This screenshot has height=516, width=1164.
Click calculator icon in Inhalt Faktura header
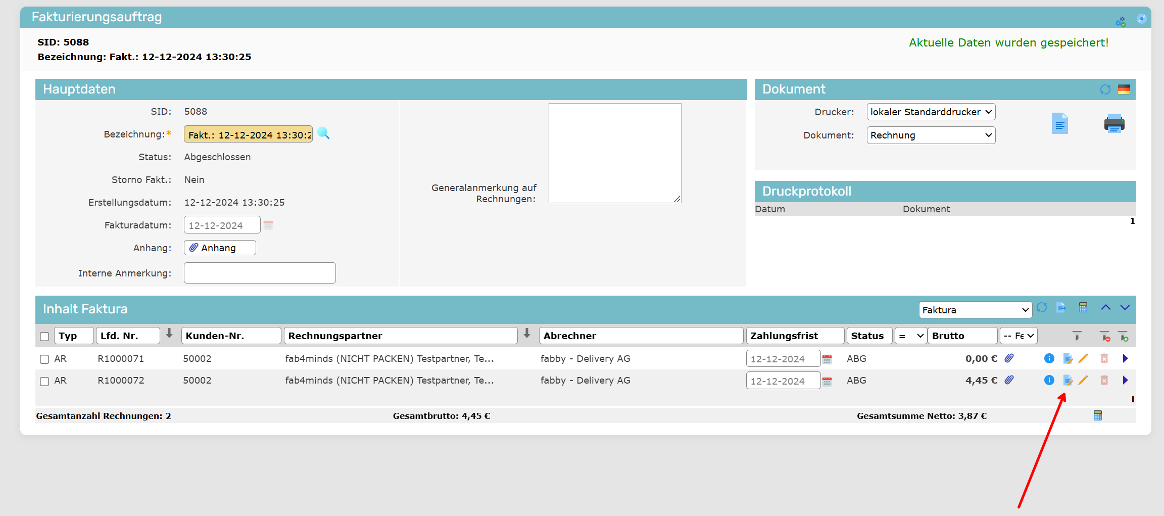(1083, 307)
